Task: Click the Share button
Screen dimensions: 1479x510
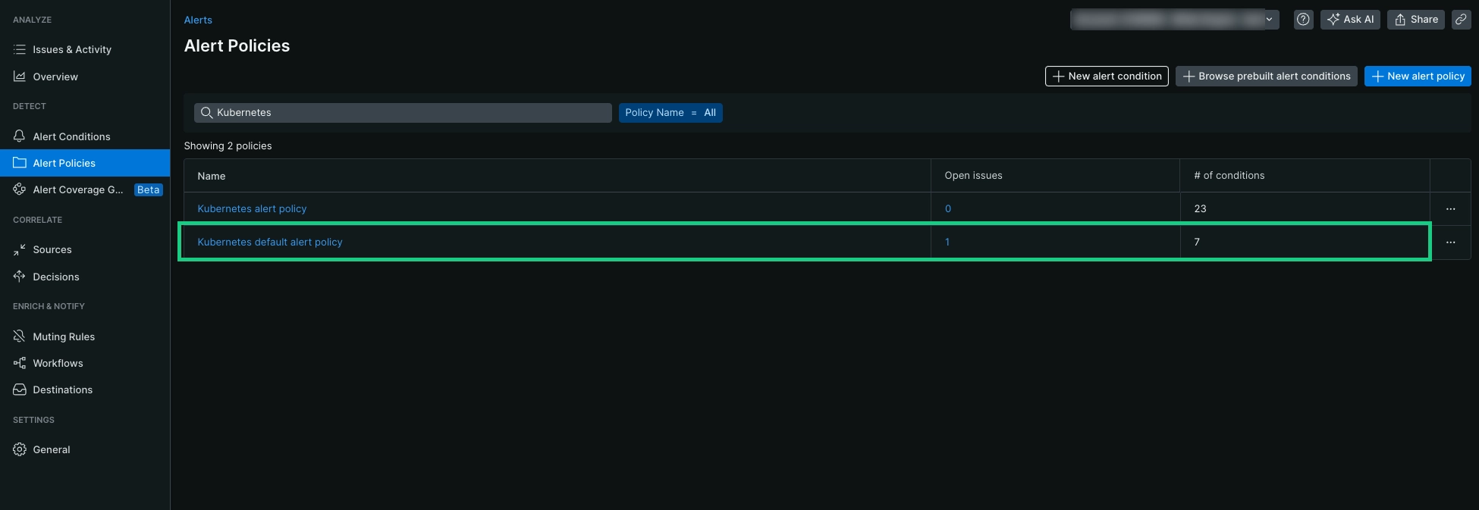Action: (x=1415, y=20)
